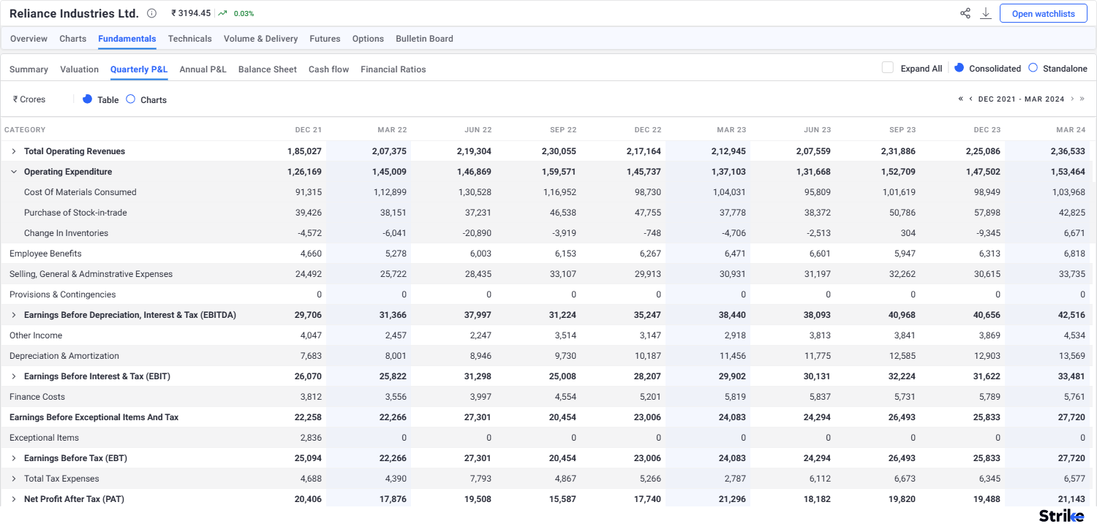
Task: Switch to the Valuation sub-tab
Action: point(79,69)
